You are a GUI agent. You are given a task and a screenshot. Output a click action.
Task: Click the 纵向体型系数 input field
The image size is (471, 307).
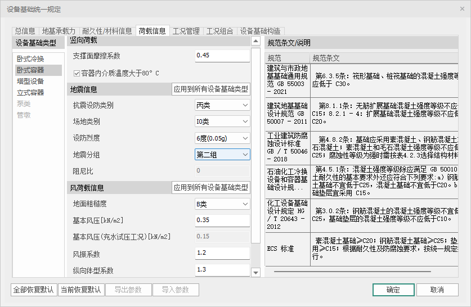[x=222, y=270]
